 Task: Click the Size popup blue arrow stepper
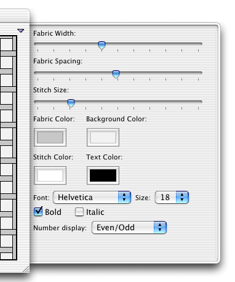point(182,198)
